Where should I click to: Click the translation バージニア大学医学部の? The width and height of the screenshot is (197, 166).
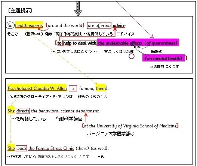coord(111,133)
